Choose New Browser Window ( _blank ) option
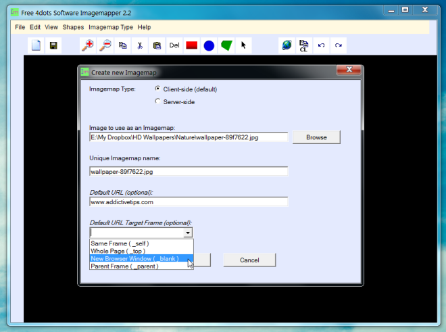 [141, 258]
